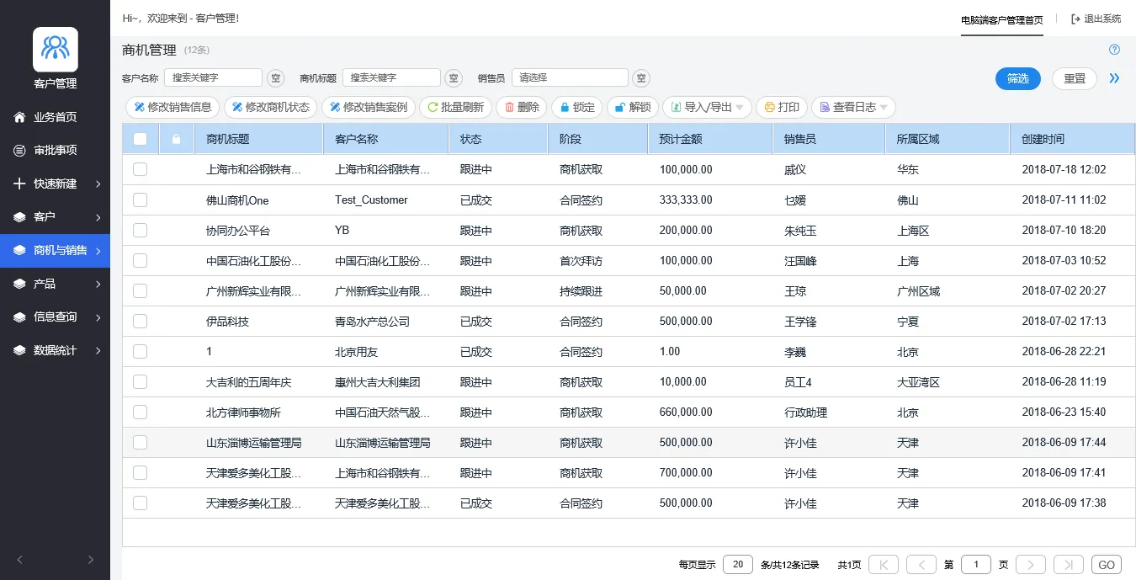Screen dimensions: 1136x580
Task: Sort by 预计金额 column header
Action: [x=710, y=139]
